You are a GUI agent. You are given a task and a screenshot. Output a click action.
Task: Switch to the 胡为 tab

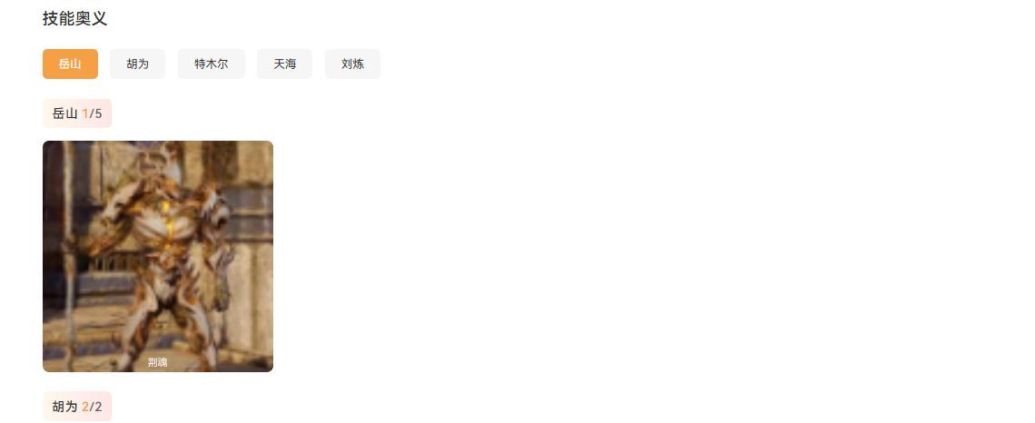pos(137,64)
